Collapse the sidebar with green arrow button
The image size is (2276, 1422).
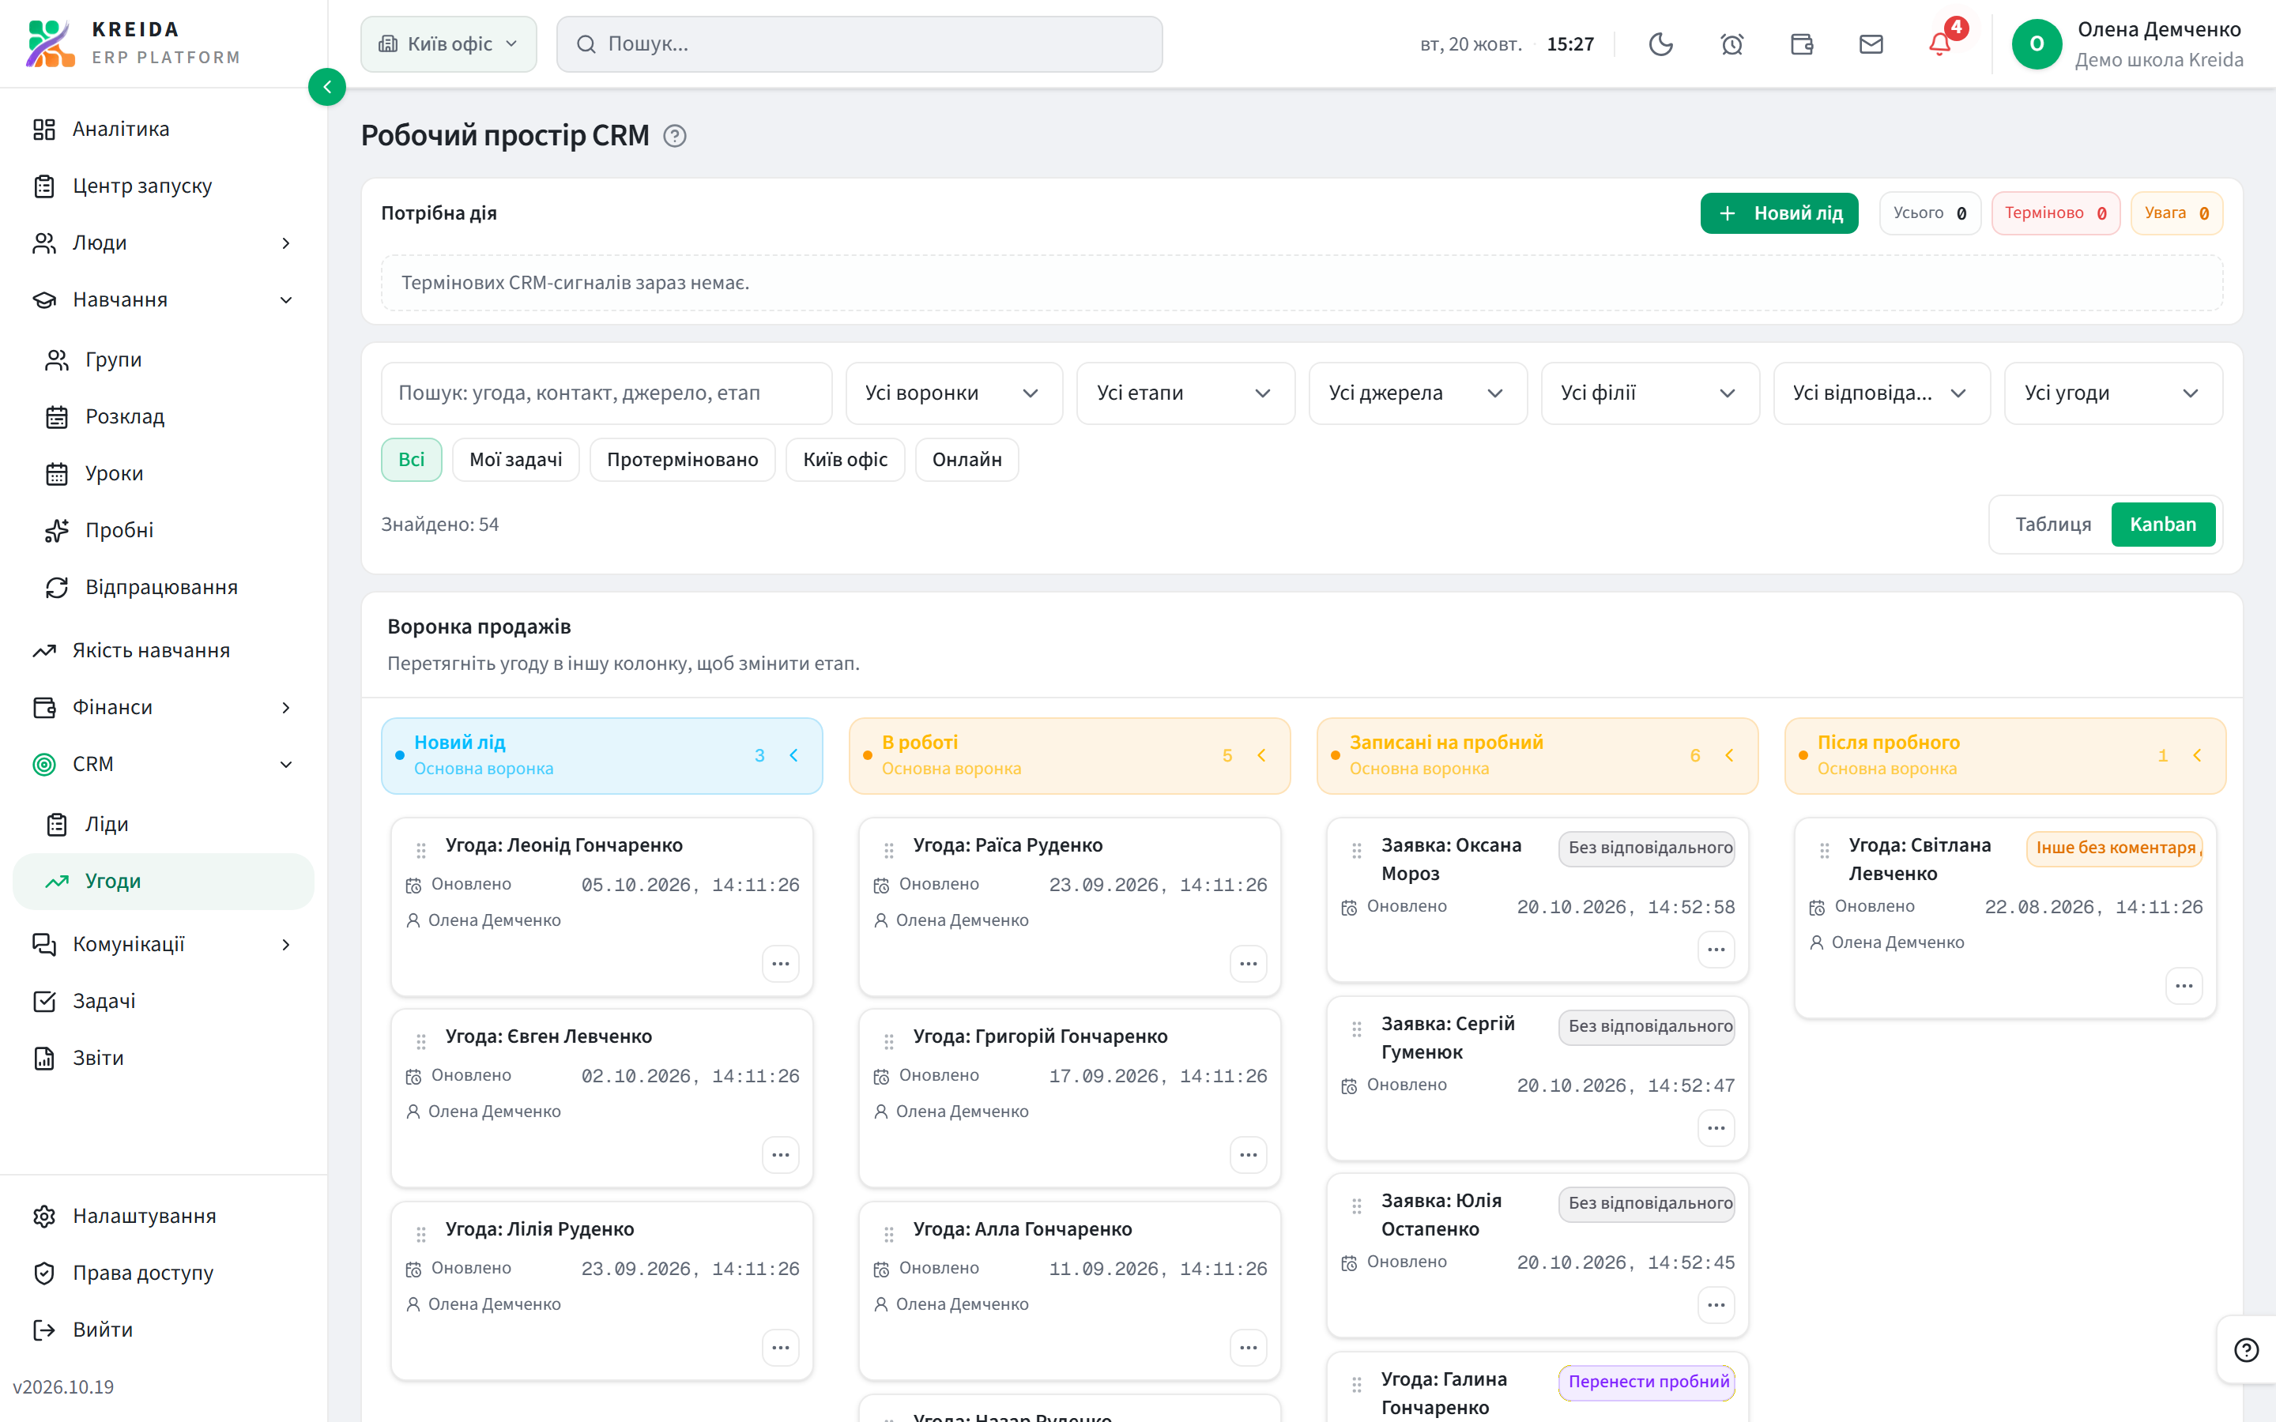pos(326,88)
